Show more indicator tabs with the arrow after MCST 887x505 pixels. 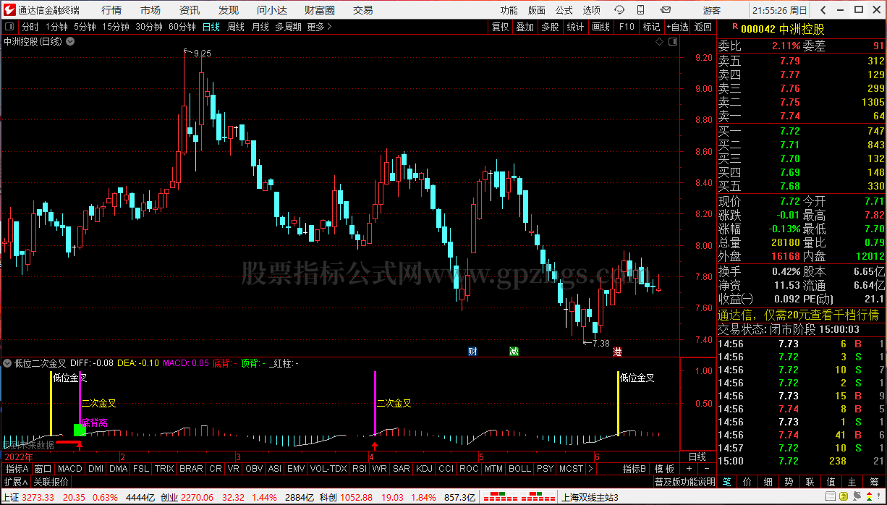point(591,469)
